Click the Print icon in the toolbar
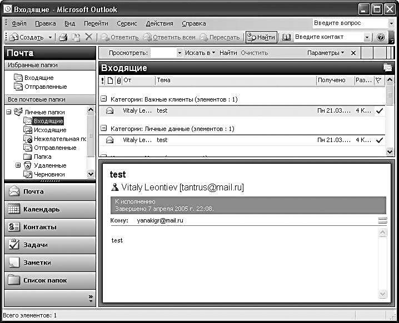 [63, 37]
